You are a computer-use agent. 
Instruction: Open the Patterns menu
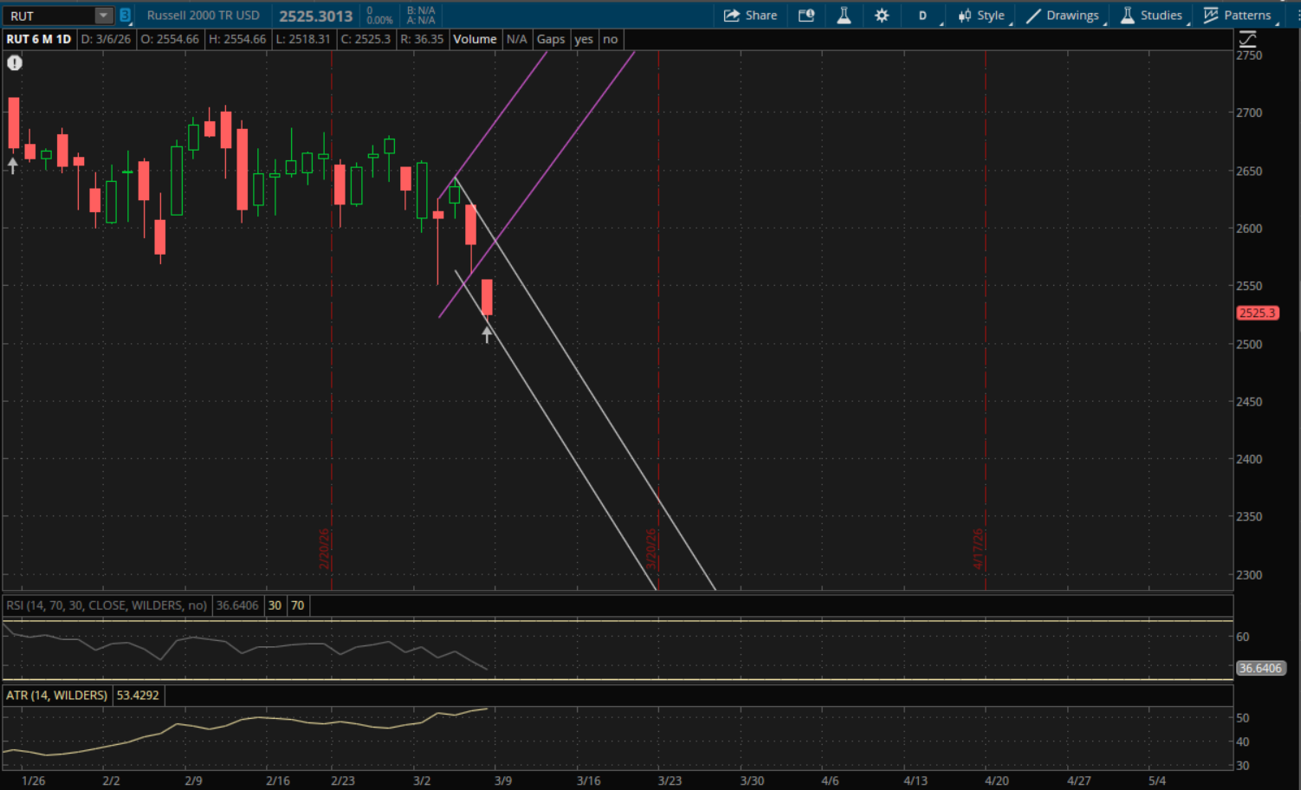click(x=1238, y=16)
